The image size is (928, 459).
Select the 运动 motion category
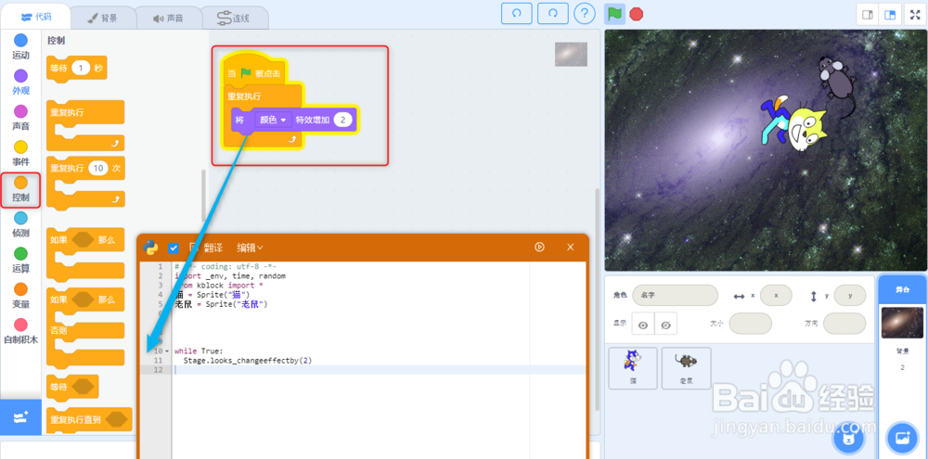[x=20, y=46]
